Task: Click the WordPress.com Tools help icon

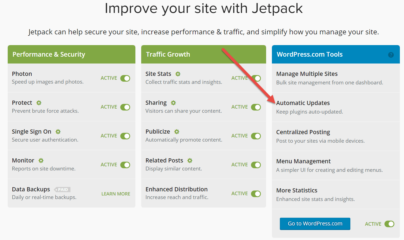Action: pyautogui.click(x=391, y=55)
